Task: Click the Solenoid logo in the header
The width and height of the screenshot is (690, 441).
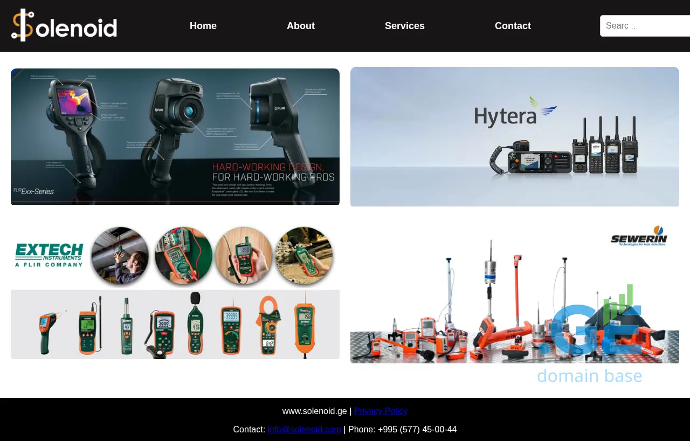Action: [64, 25]
